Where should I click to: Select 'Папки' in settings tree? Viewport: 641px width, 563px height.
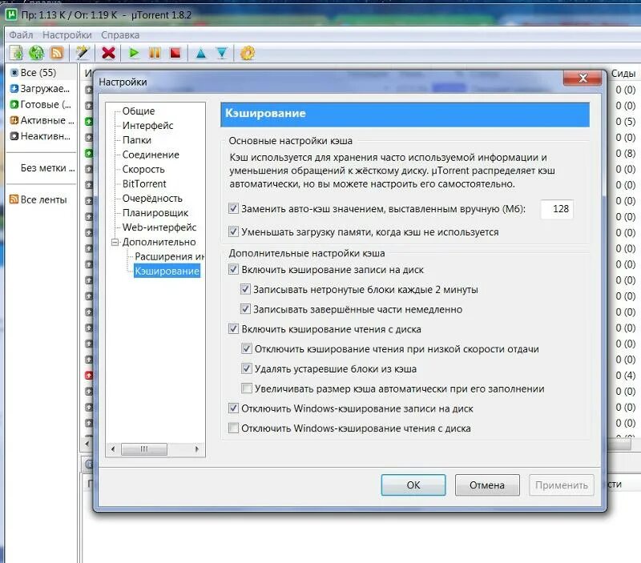tap(137, 140)
